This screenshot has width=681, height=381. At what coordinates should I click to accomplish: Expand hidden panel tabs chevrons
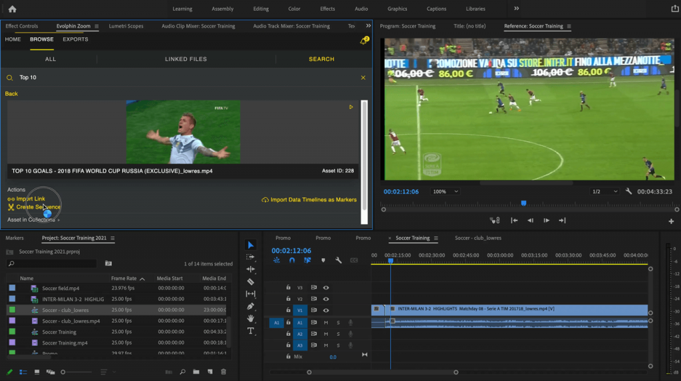(x=368, y=26)
